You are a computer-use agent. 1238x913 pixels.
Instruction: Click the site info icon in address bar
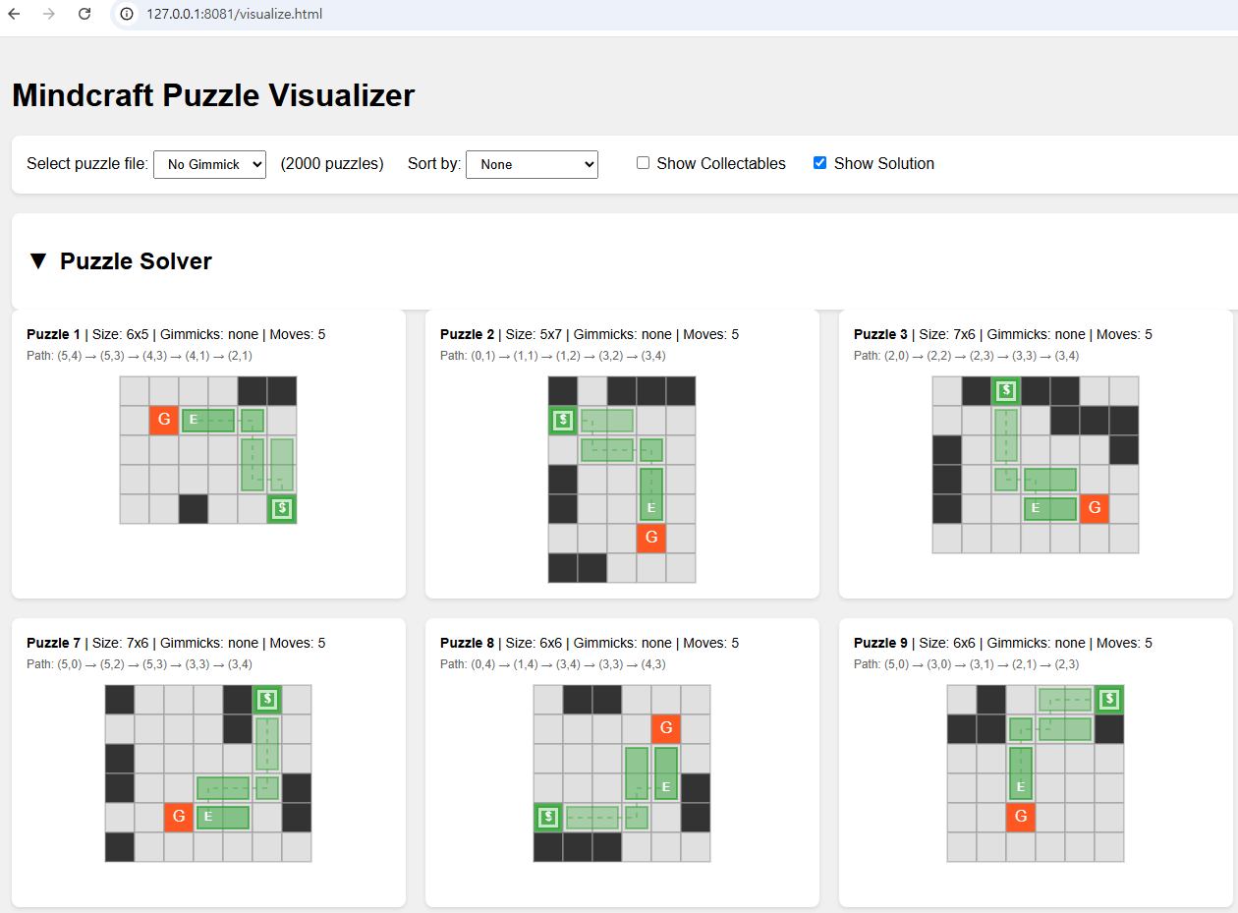pos(127,14)
